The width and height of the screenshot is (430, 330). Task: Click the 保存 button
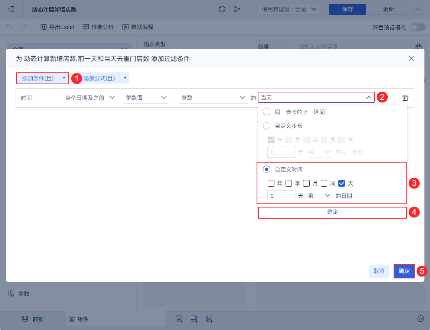[x=347, y=9]
